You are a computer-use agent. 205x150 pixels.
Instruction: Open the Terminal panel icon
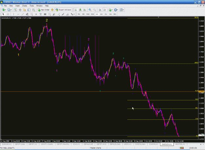click(29, 10)
